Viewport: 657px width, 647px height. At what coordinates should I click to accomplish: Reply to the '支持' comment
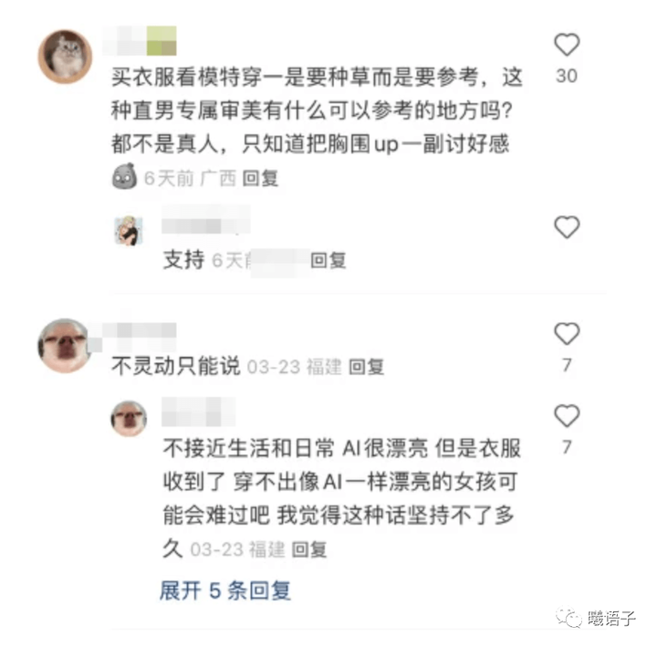[x=328, y=260]
